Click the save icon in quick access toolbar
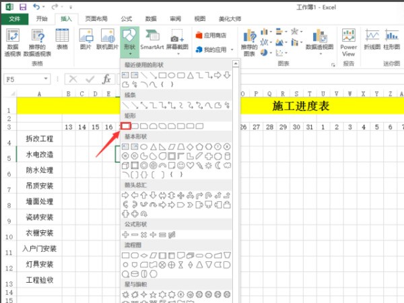The width and height of the screenshot is (404, 303). pyautogui.click(x=23, y=6)
